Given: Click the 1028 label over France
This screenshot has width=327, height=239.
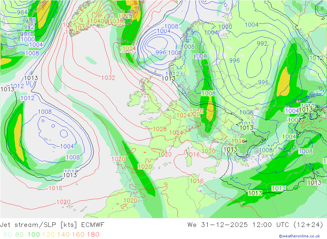Looking at the screenshot, I should tap(160, 129).
